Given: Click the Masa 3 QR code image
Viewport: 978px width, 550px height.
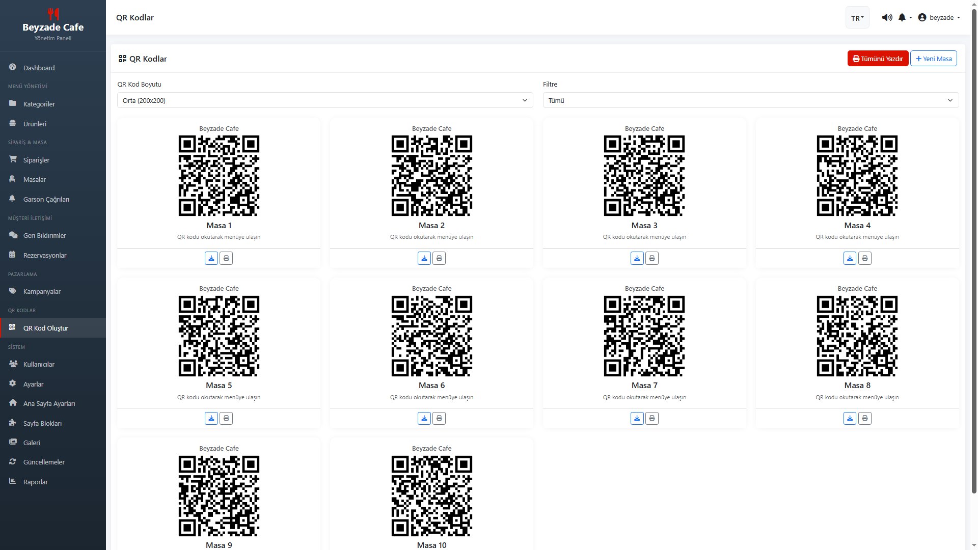Looking at the screenshot, I should [x=644, y=176].
